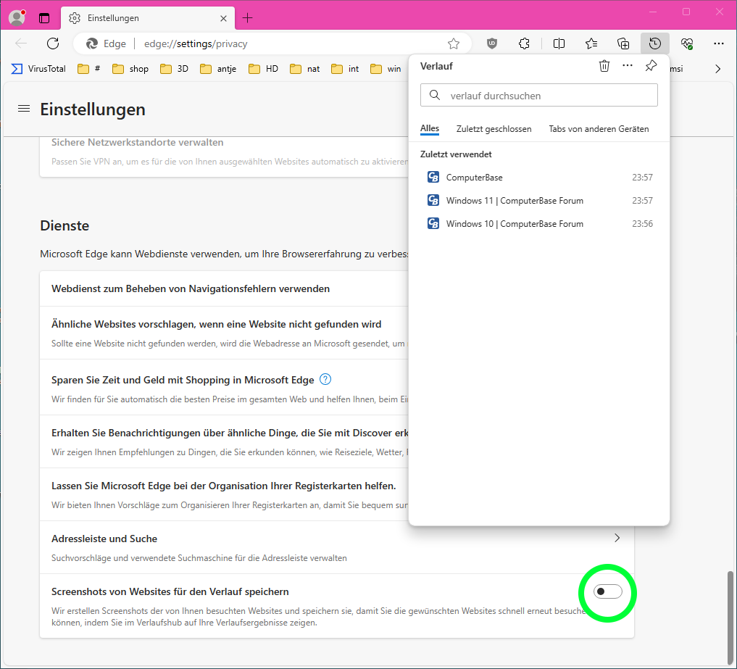The height and width of the screenshot is (669, 737).
Task: Open the VirusTotal bookmark
Action: tap(38, 69)
